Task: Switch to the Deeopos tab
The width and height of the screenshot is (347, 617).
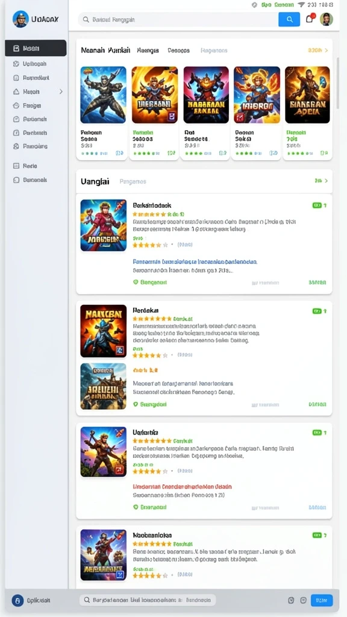Action: coord(178,51)
